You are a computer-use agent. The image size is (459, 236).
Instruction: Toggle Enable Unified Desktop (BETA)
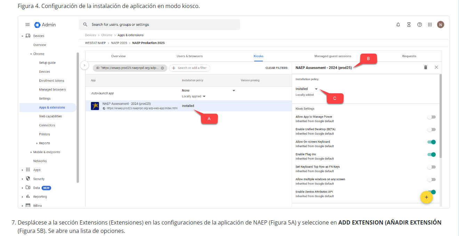(432, 129)
